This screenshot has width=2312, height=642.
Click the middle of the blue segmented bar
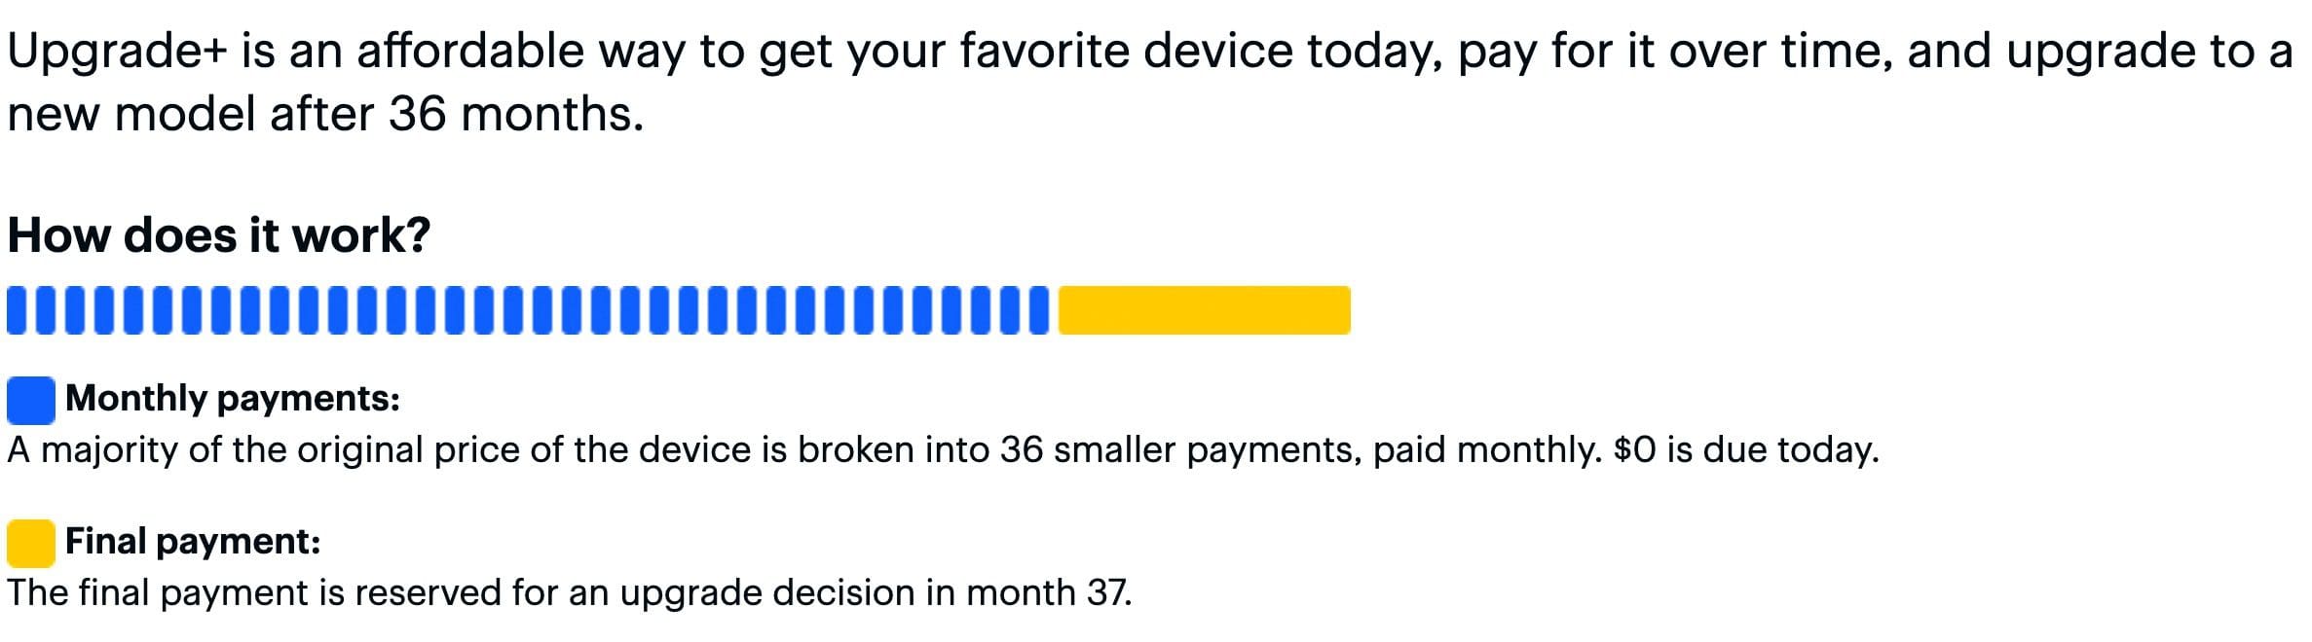[x=528, y=310]
